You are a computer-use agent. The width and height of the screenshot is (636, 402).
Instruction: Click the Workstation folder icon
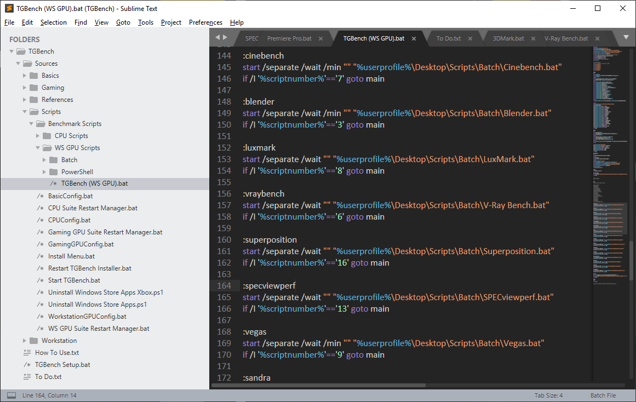(34, 341)
